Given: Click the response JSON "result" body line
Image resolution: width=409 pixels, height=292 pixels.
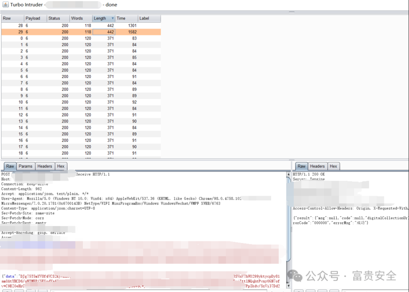Looking at the screenshot, I should 351,218.
